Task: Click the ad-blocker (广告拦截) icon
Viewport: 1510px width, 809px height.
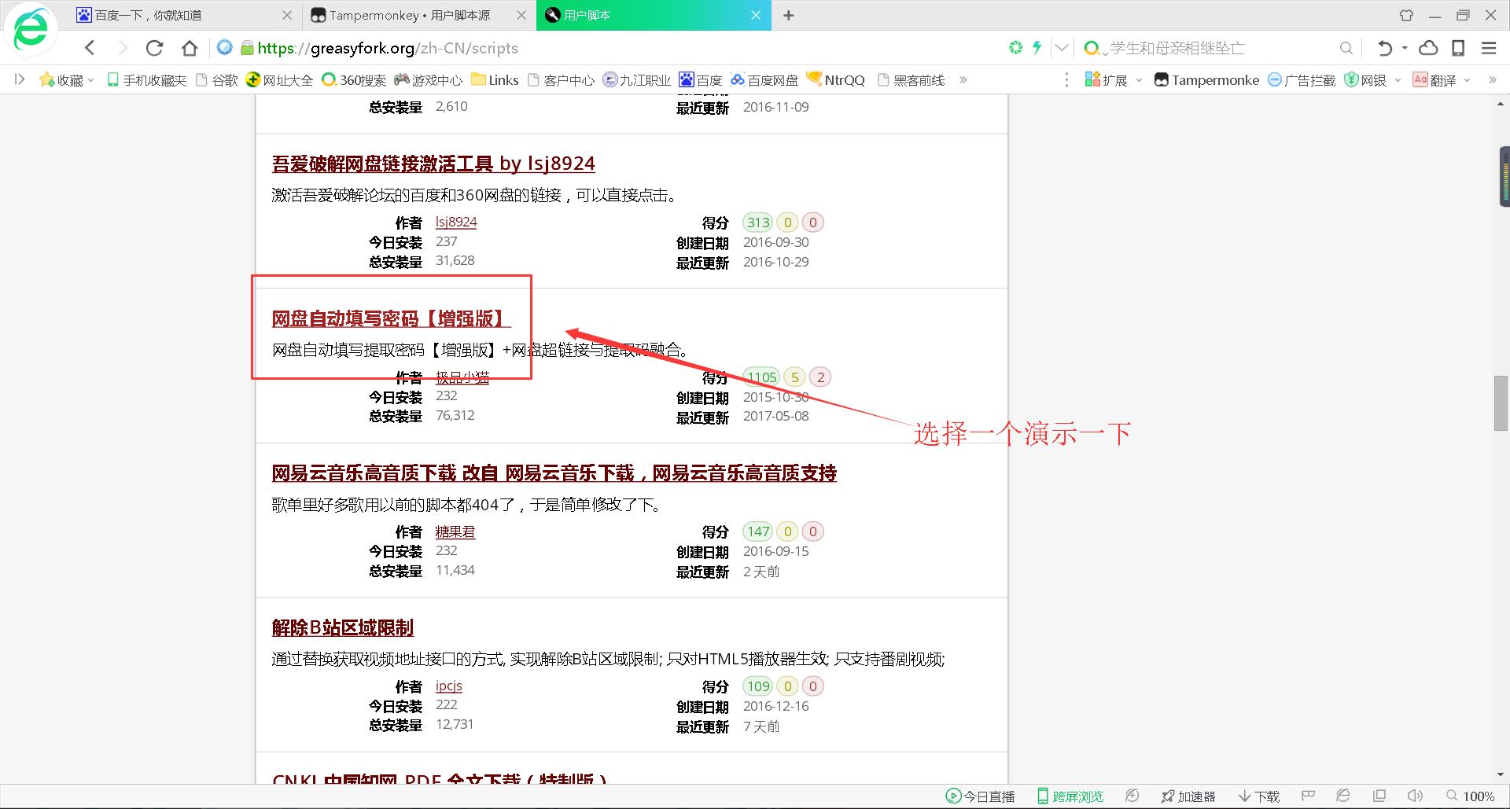Action: click(x=1274, y=79)
